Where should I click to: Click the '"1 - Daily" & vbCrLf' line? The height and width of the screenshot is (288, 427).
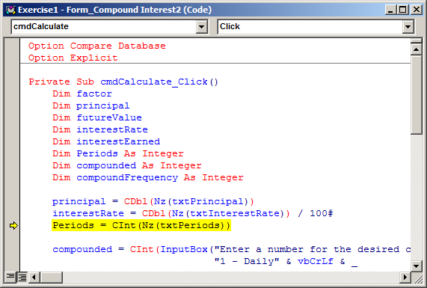click(286, 261)
